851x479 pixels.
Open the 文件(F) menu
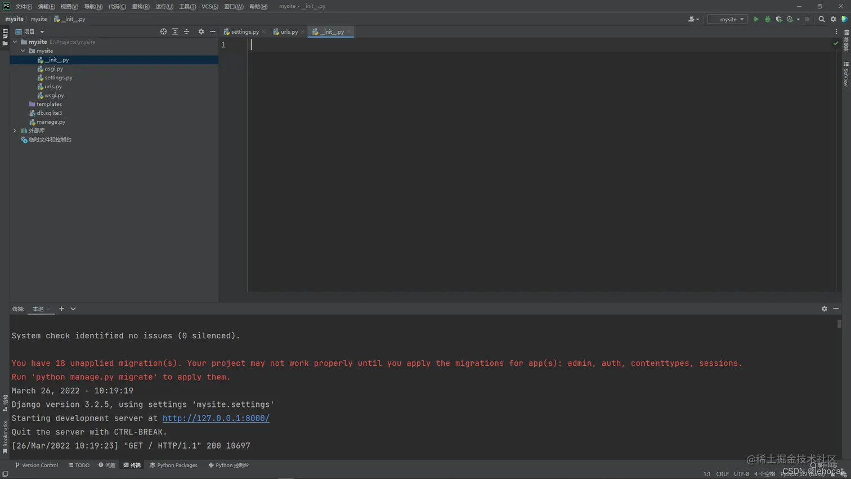tap(24, 6)
